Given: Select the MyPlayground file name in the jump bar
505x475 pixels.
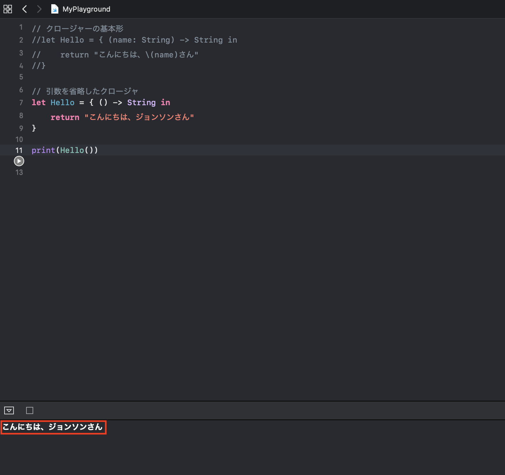Looking at the screenshot, I should (86, 9).
